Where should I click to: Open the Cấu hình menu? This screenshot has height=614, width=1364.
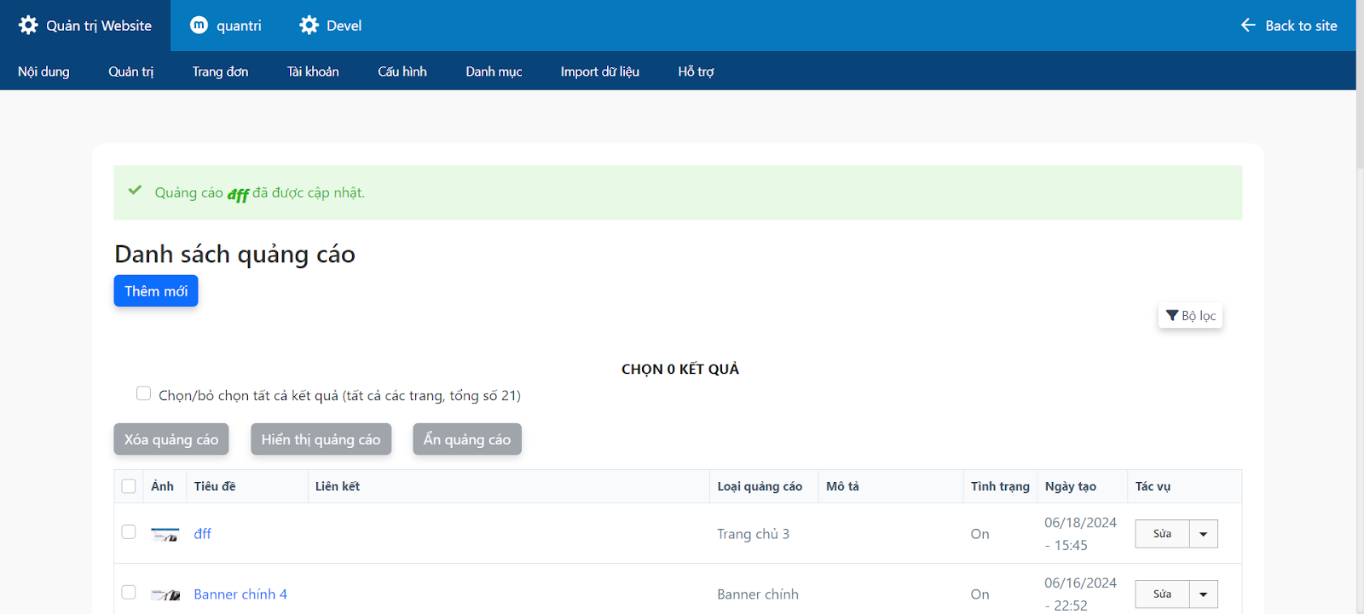(402, 72)
